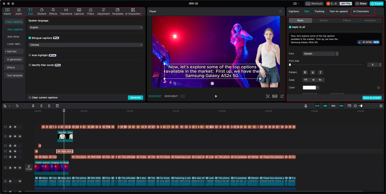The width and height of the screenshot is (386, 194).
Task: Open the Stickers panel
Action: click(x=42, y=11)
